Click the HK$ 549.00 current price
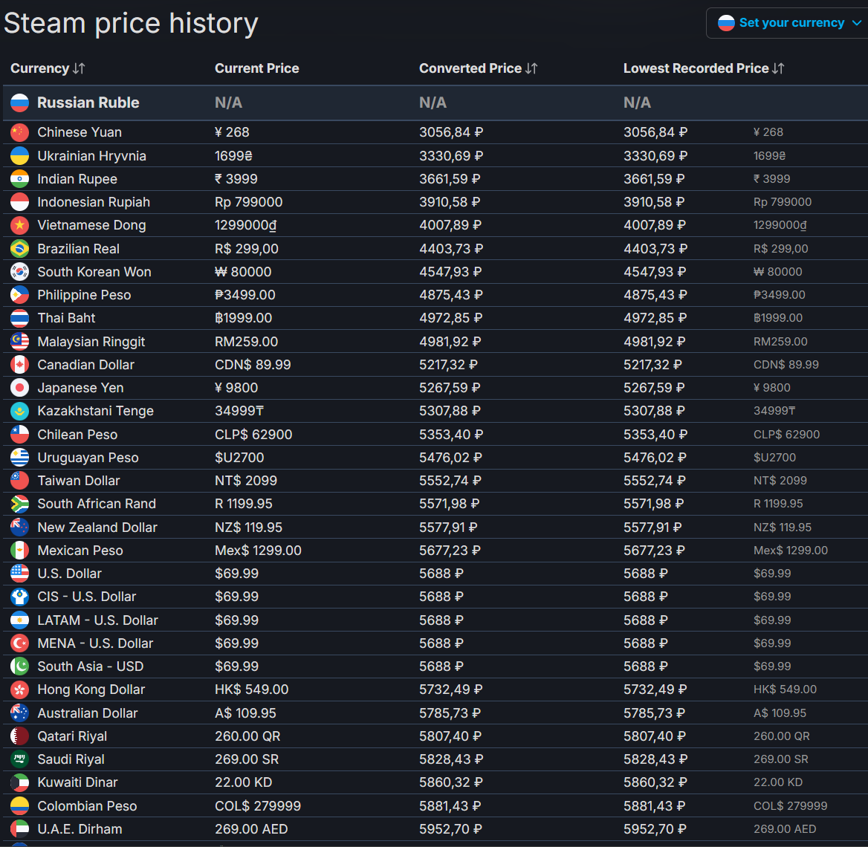This screenshot has width=868, height=847. click(252, 689)
